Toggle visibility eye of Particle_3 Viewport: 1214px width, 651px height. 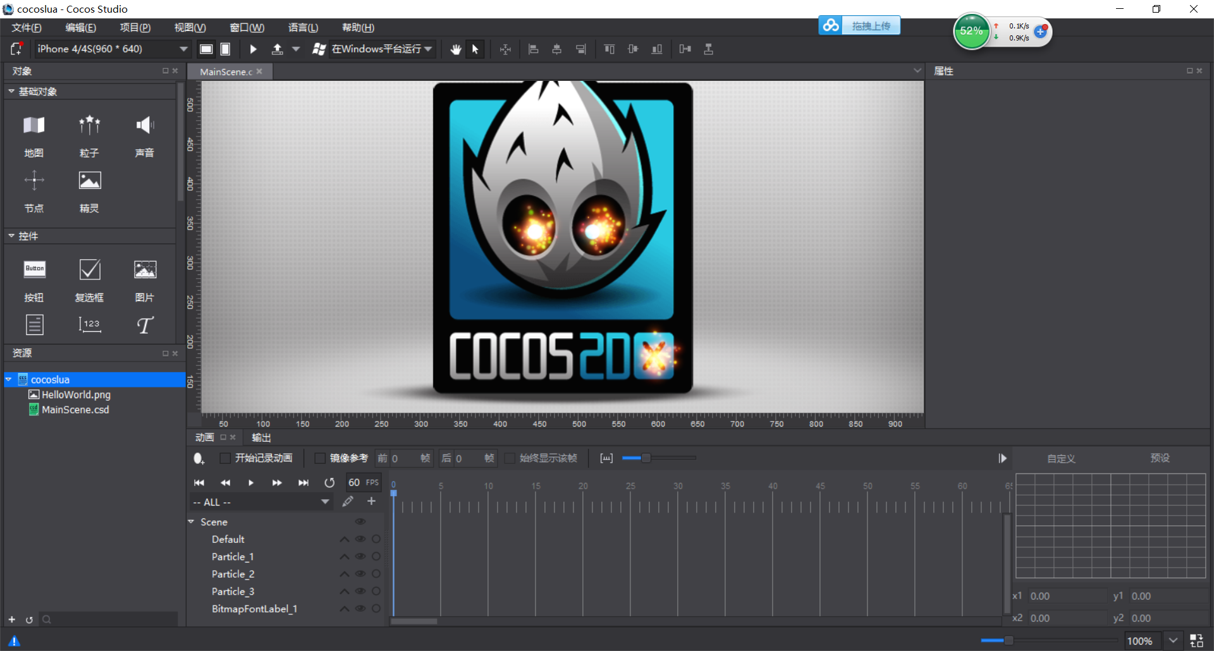tap(360, 591)
